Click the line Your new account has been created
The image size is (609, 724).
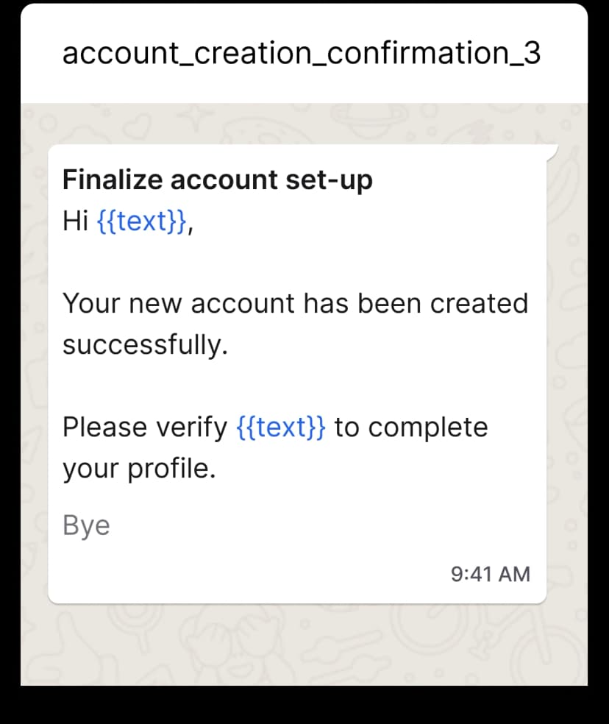(x=294, y=302)
